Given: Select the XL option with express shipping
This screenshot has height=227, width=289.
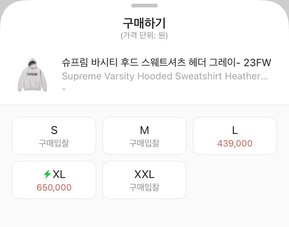Looking at the screenshot, I should [x=54, y=180].
